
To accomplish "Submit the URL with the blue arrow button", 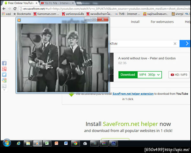I will pyautogui.click(x=185, y=44).
